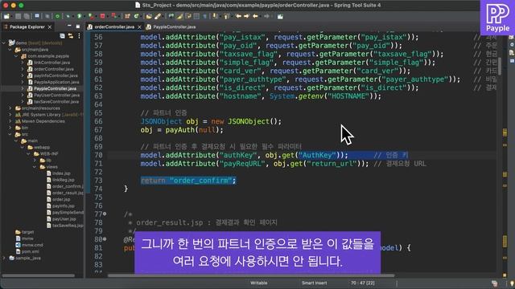
Task: Click the red Stop toolbar icon
Action: click(102, 16)
